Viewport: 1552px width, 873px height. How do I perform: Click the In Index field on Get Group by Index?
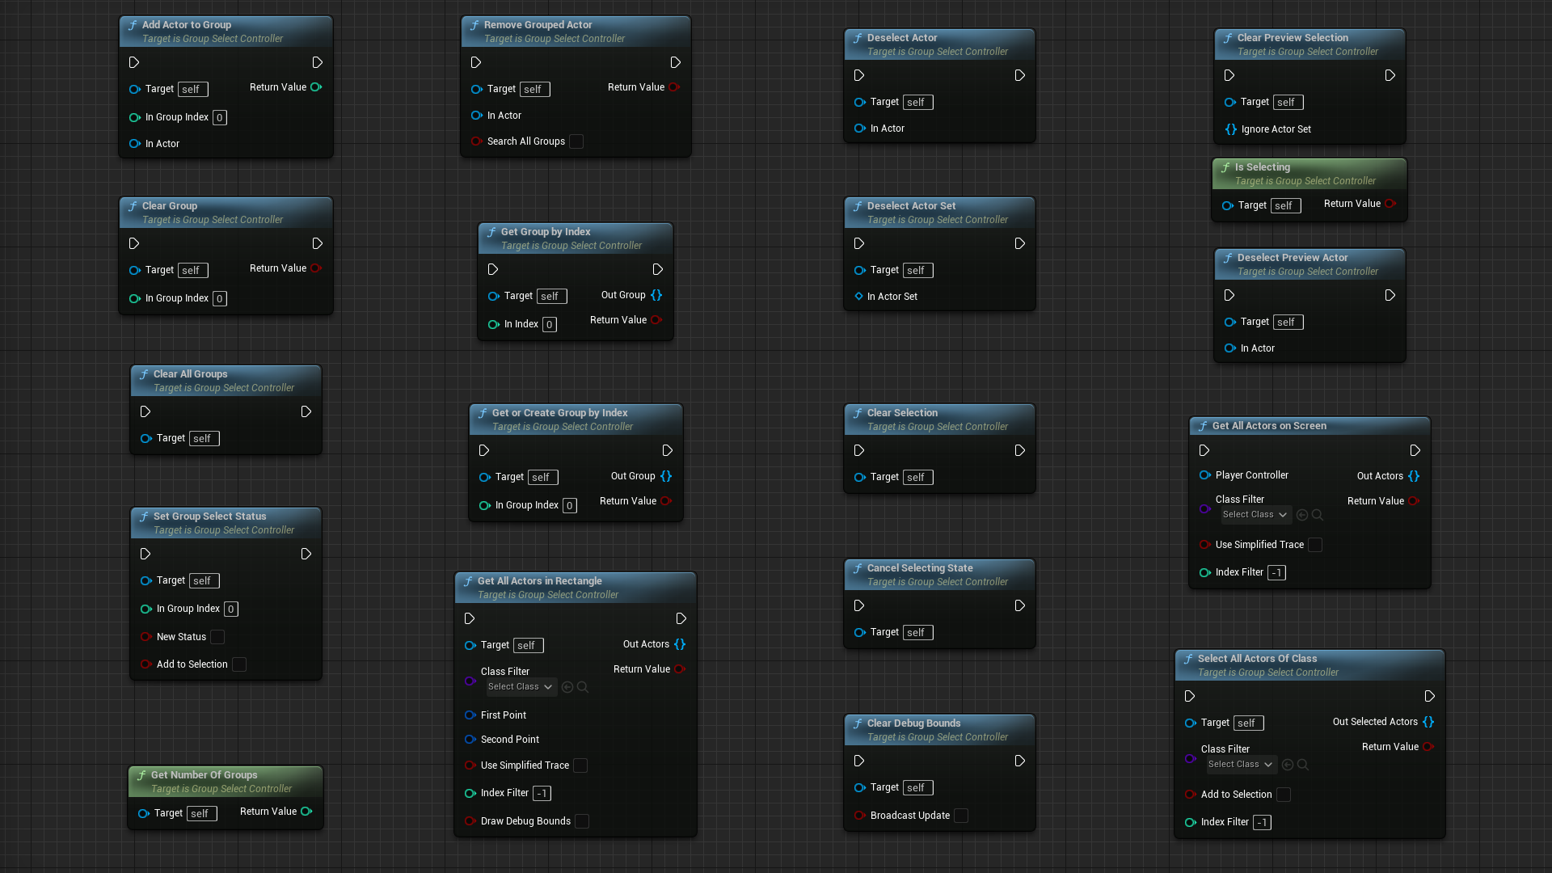pos(549,324)
